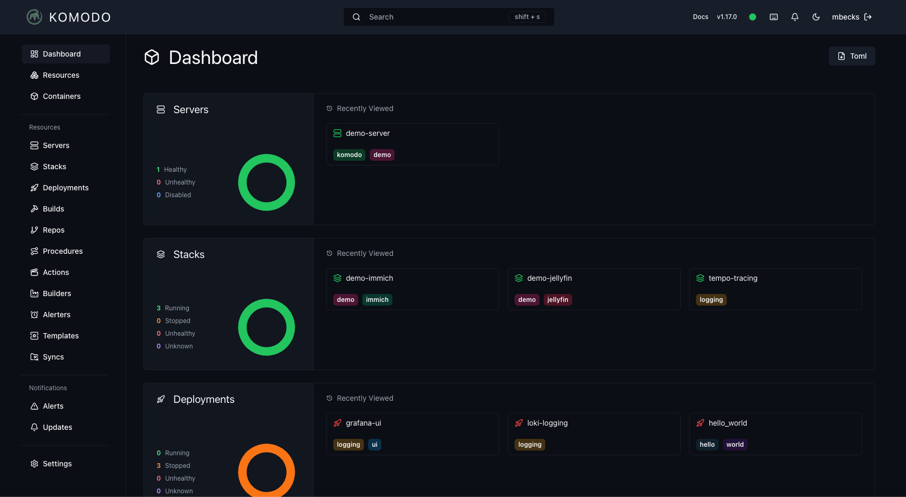906x497 pixels.
Task: Go to the Alerters section
Action: pos(57,315)
